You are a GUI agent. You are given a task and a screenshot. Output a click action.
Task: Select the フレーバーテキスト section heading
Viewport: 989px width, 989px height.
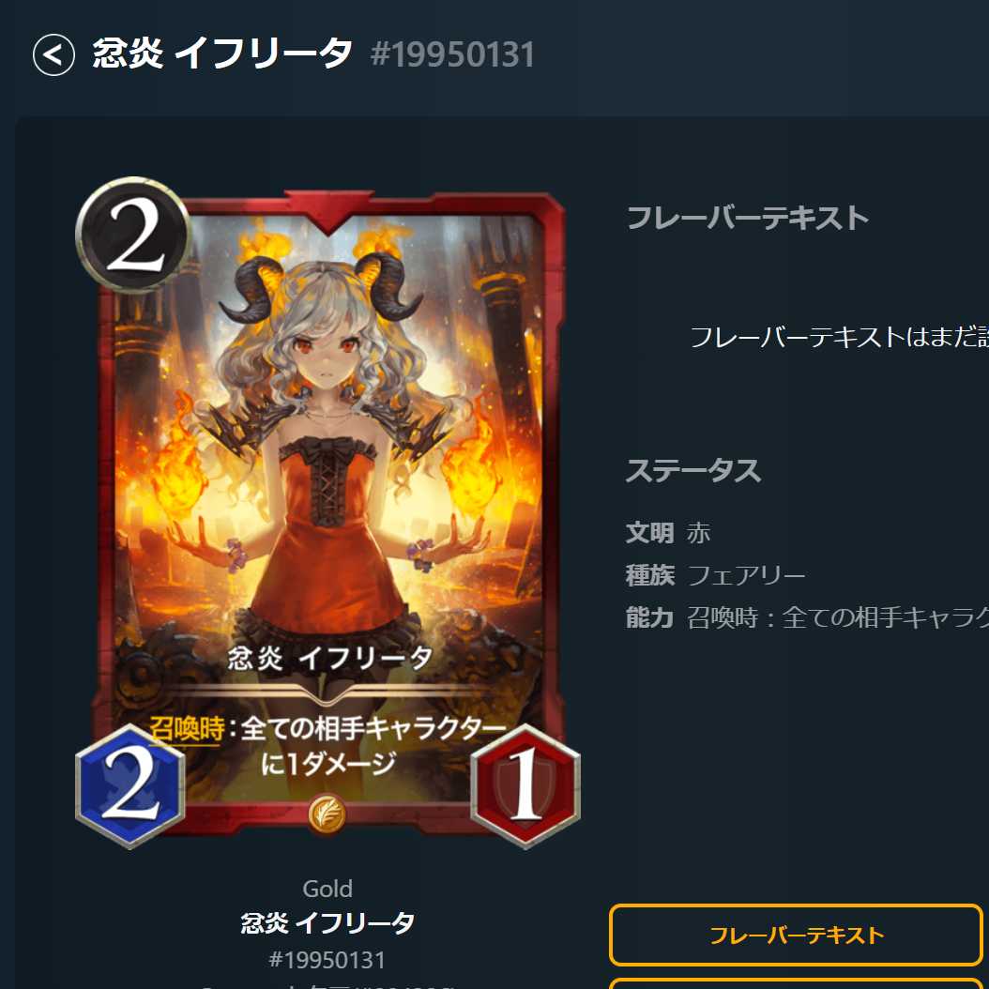tap(748, 219)
